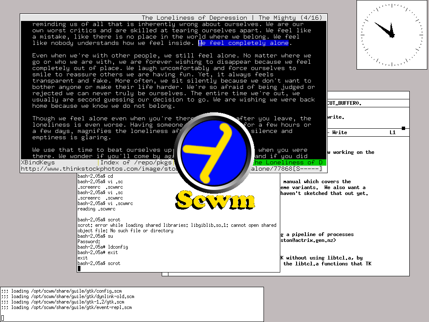This screenshot has width=429, height=322.
Task: Click the text the libtcl.a functions that TK
Action: [327, 264]
